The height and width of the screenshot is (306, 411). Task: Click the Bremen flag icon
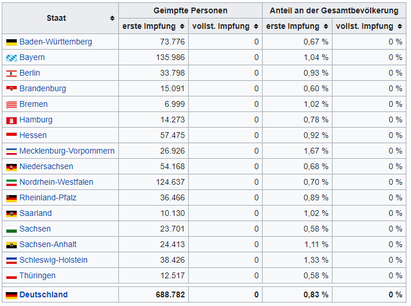click(x=12, y=105)
